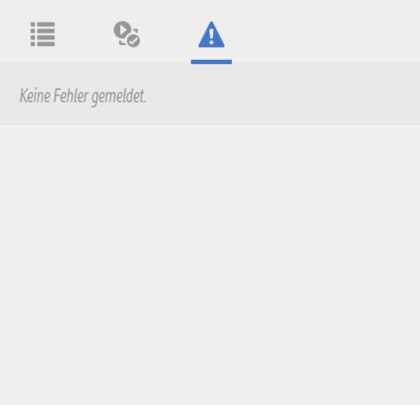Switch to the play-and-checkmark validation tab
The image size is (420, 405).
127,34
